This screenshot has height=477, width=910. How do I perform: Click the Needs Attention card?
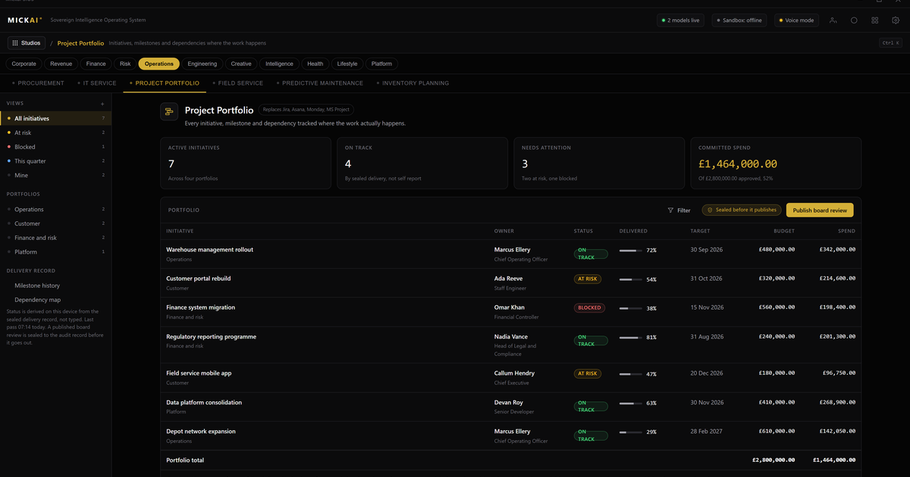[598, 163]
